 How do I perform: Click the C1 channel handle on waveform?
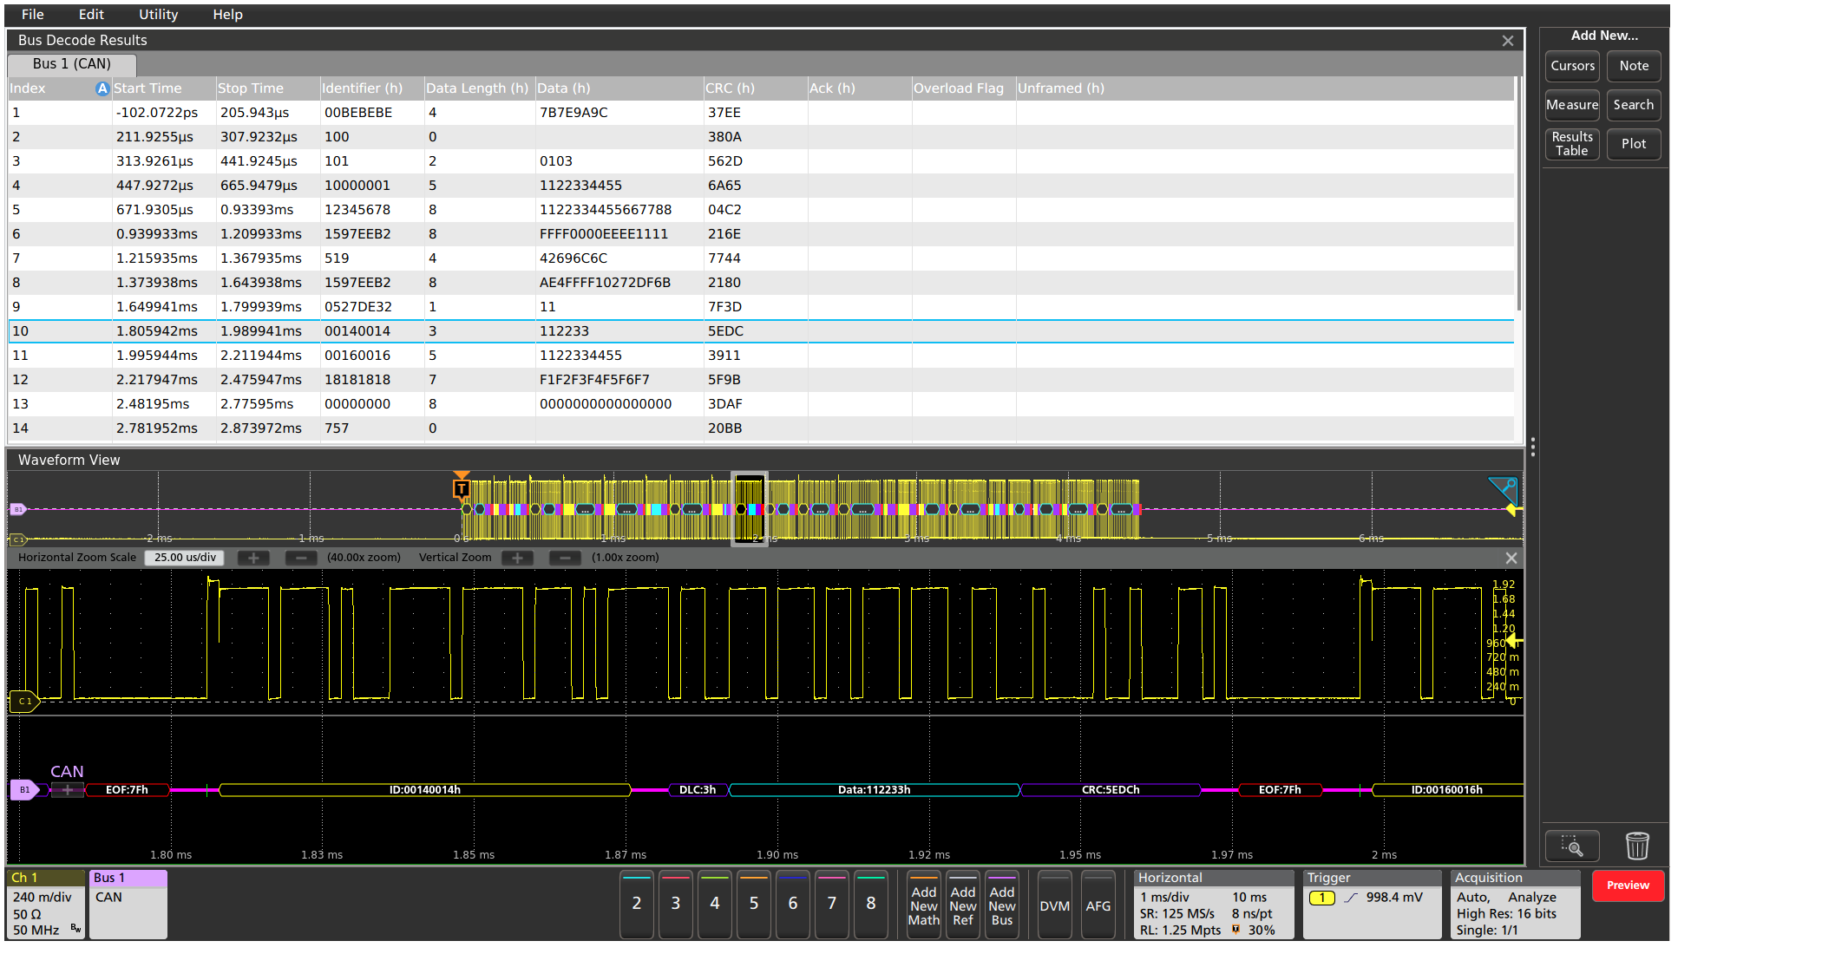click(x=23, y=701)
